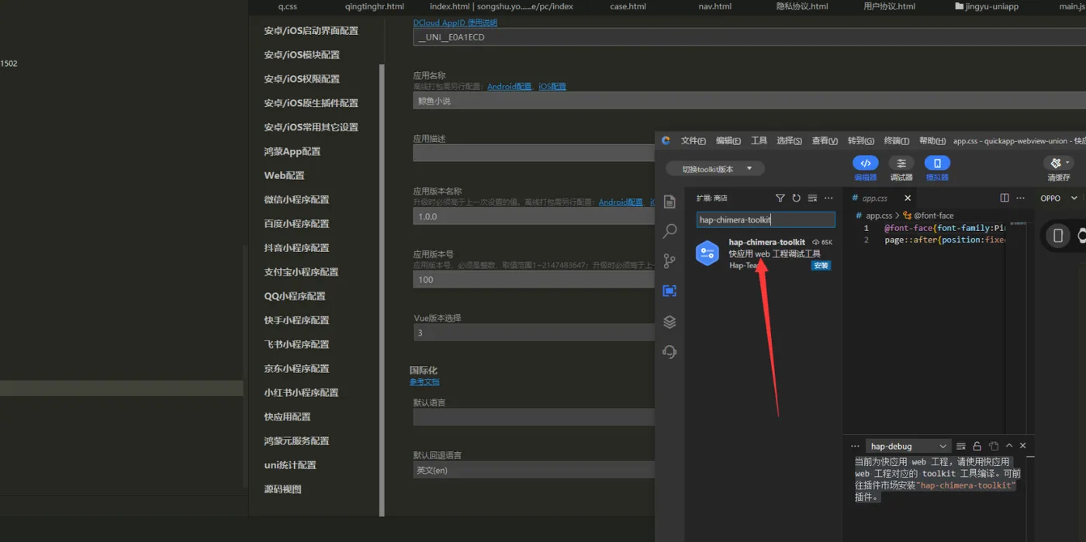This screenshot has height=542, width=1086.
Task: Focus the hap-chimera-toolkit extension search box
Action: (766, 219)
